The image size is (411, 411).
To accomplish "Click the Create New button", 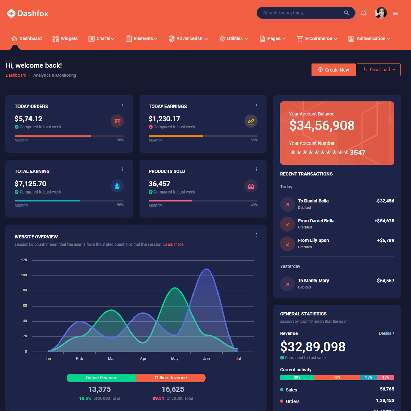I will click(x=333, y=70).
